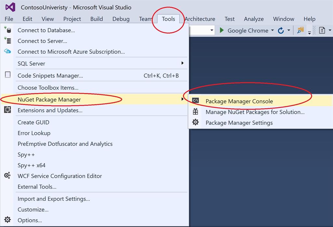Click the Code Snippets Manager icon
Image resolution: width=333 pixels, height=227 pixels.
point(7,75)
